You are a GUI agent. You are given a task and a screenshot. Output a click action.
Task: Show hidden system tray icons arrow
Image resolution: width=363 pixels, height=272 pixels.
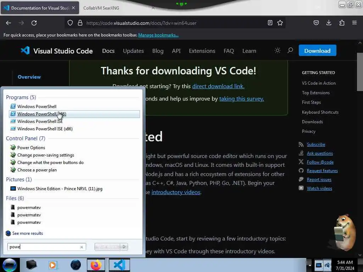pyautogui.click(x=310, y=265)
